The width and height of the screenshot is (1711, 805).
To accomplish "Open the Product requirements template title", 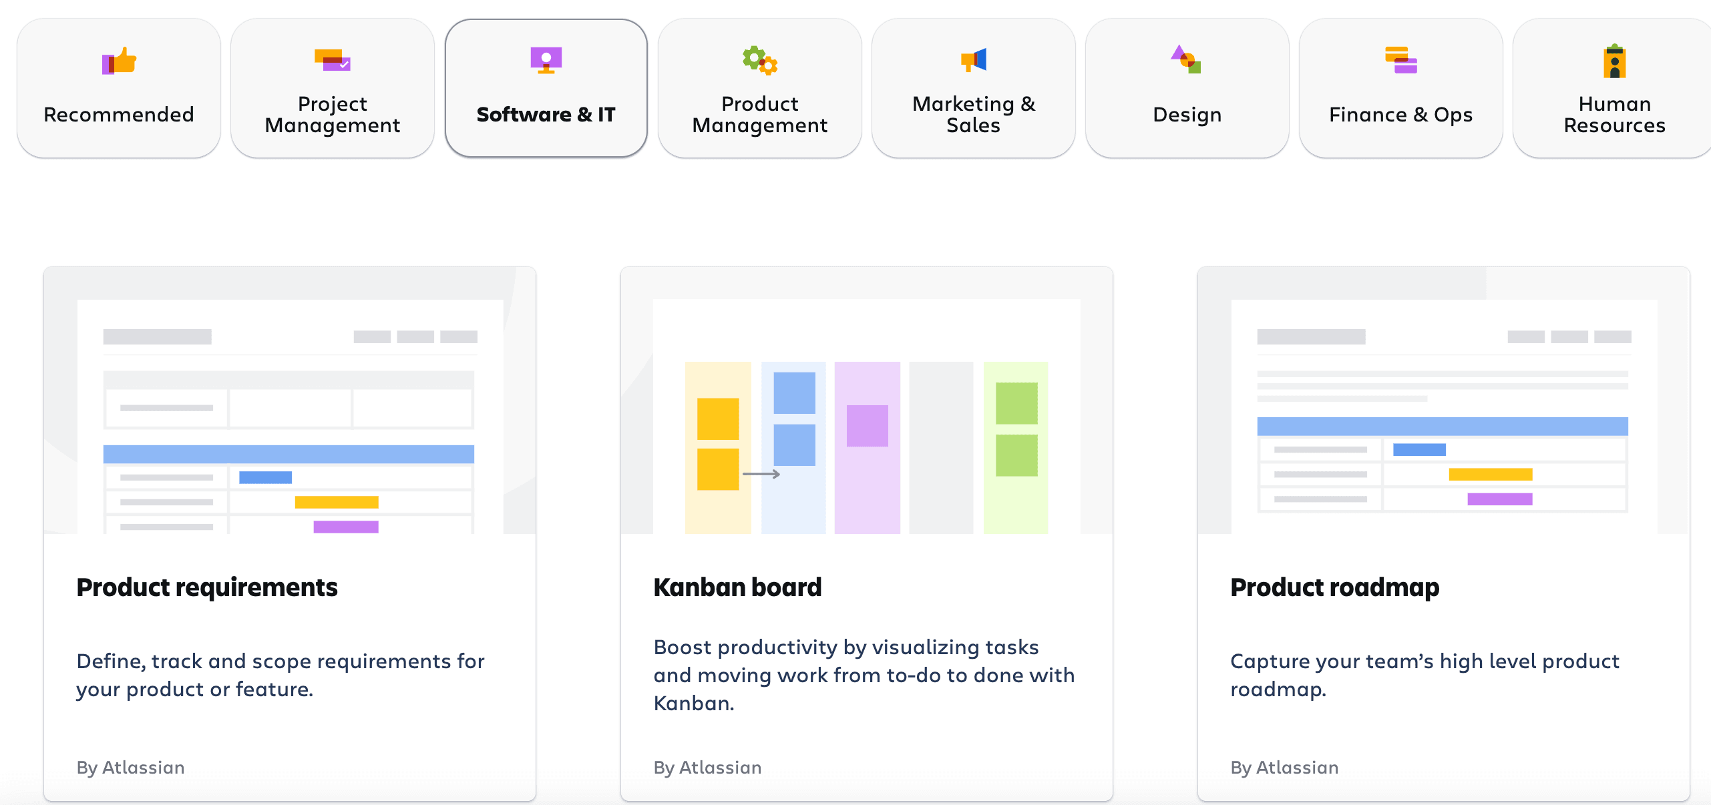I will [207, 587].
